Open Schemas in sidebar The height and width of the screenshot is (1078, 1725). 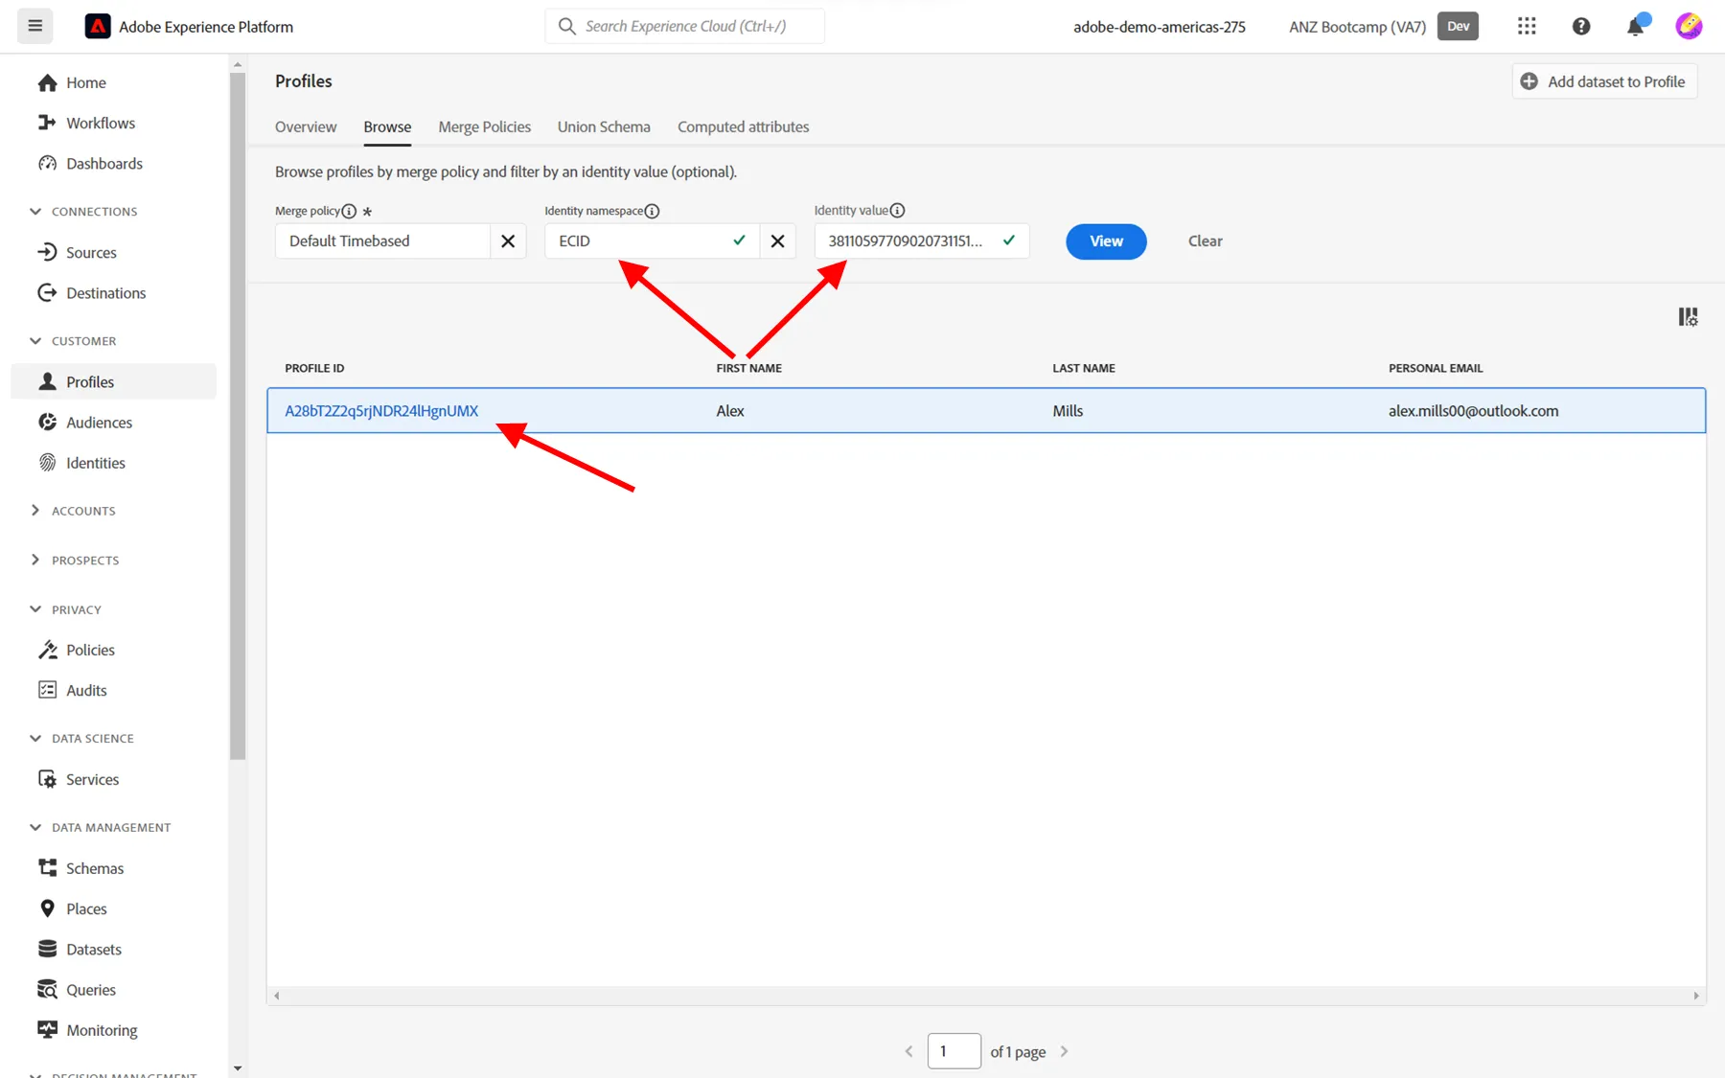95,868
